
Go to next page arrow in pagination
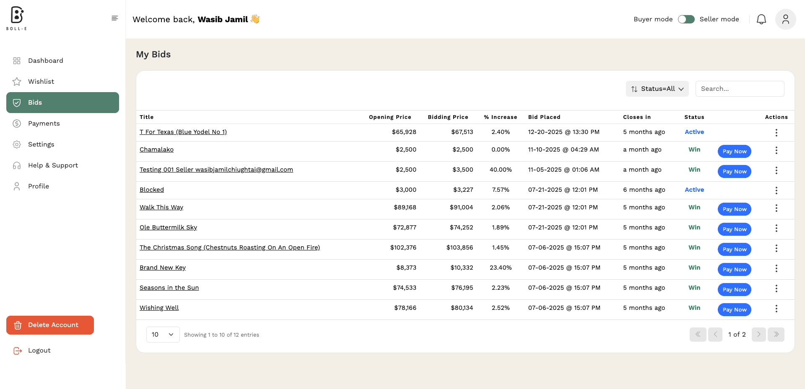[758, 335]
